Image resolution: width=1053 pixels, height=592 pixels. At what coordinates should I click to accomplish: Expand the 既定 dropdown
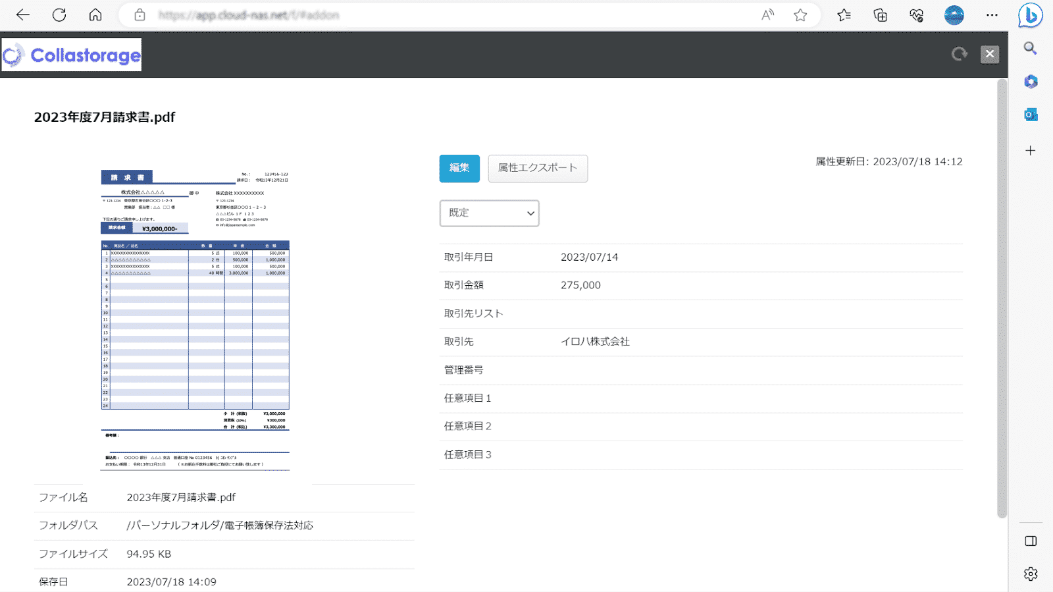[x=489, y=213]
